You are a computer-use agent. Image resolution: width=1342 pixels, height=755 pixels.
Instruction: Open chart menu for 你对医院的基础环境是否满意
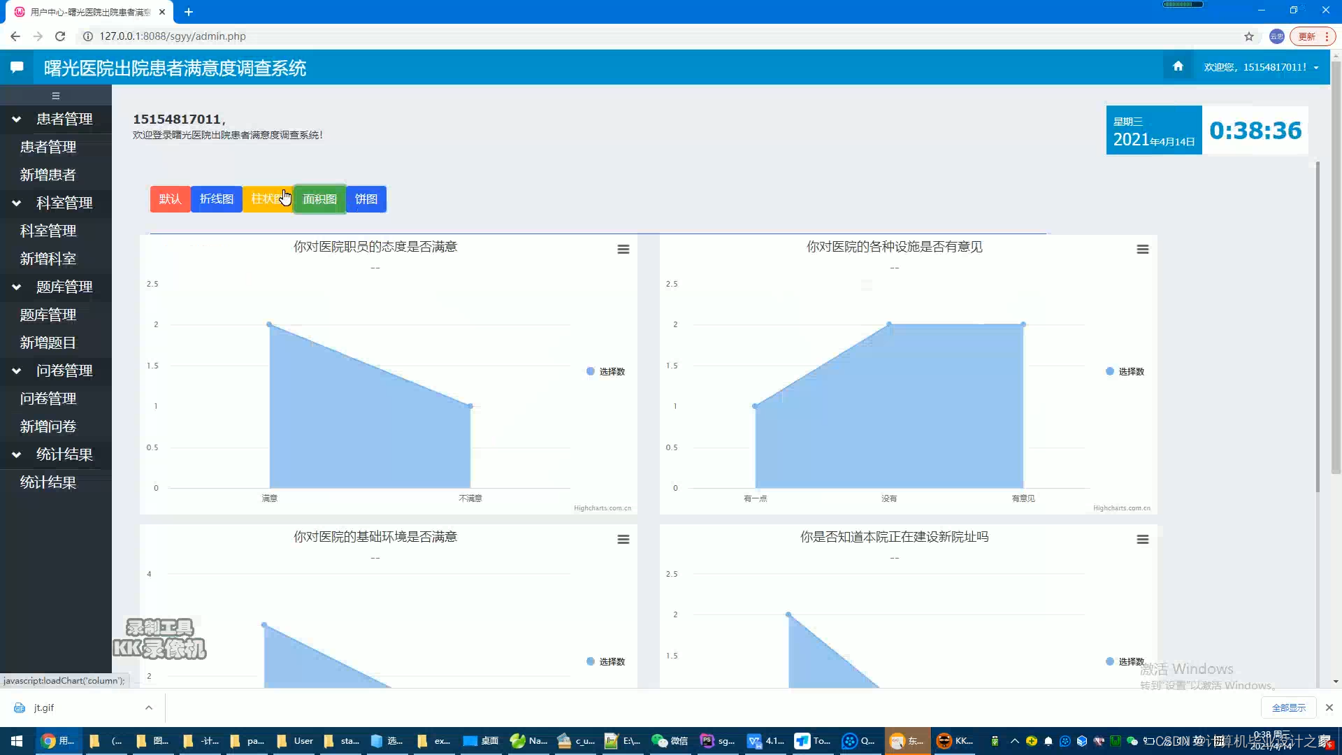(623, 540)
